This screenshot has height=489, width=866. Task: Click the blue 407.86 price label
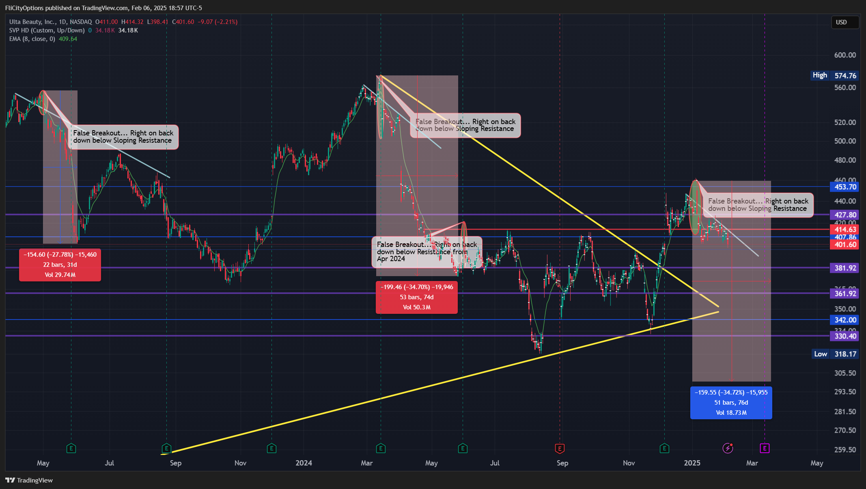point(844,237)
